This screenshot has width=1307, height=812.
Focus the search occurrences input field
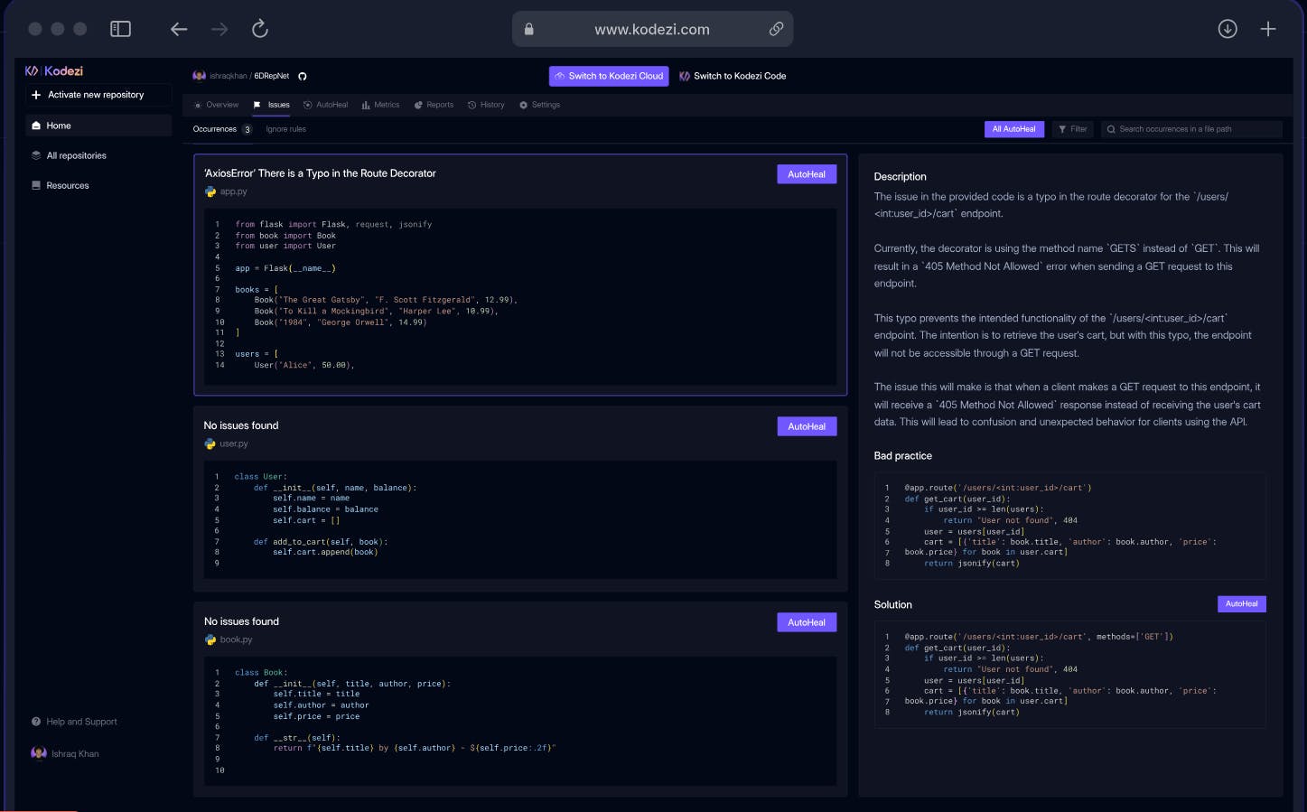[1191, 129]
